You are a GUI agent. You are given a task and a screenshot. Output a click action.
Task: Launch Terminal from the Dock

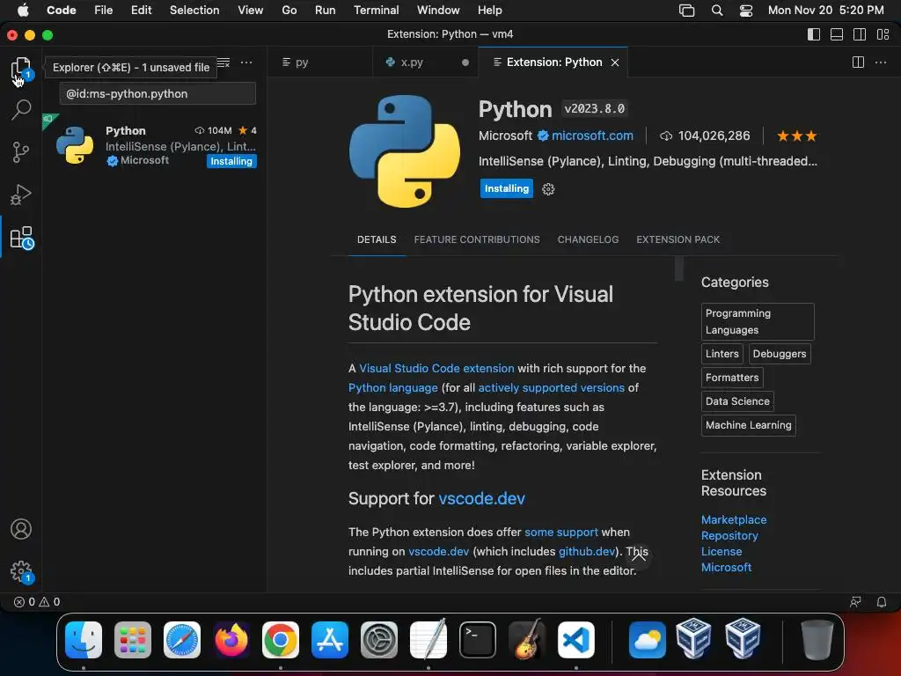coord(478,640)
